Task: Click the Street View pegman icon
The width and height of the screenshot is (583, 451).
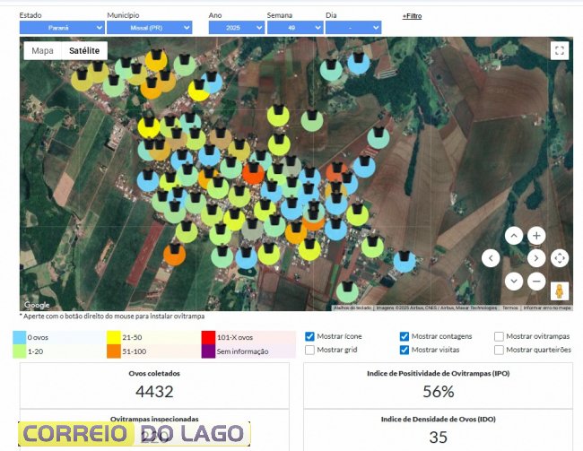Action: click(560, 291)
